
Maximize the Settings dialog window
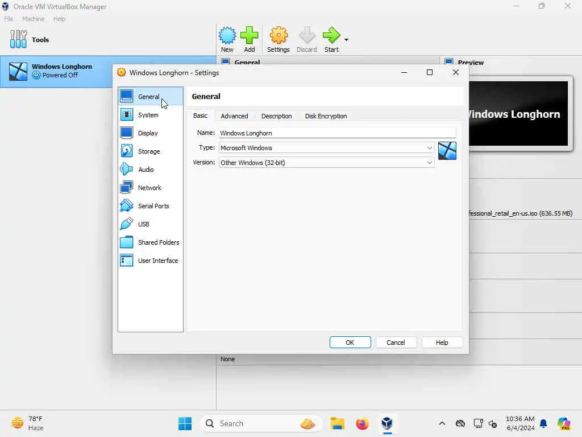click(430, 72)
